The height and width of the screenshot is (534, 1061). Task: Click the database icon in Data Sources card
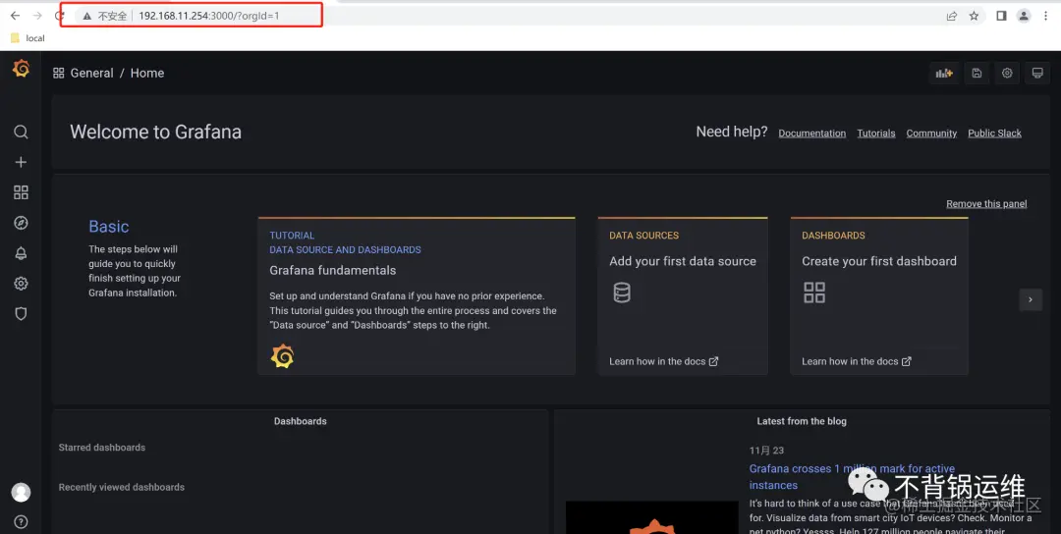tap(622, 293)
